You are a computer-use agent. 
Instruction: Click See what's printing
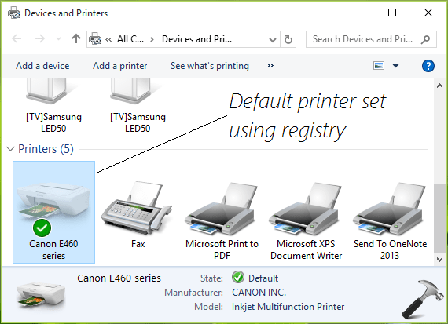[210, 66]
